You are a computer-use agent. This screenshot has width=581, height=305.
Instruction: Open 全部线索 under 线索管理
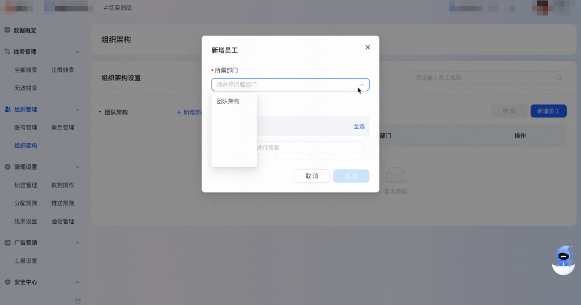point(25,69)
